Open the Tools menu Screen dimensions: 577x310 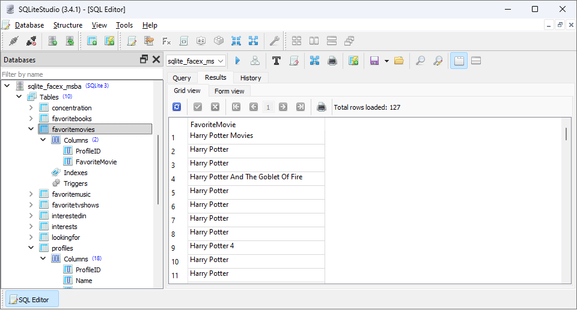pos(124,25)
